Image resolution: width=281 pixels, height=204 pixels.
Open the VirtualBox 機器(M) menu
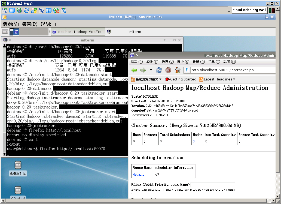[11, 24]
